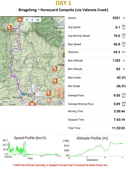The height and width of the screenshot is (169, 128).
Task: Select the campsite icon near Moroka Range
Action: pos(9,28)
